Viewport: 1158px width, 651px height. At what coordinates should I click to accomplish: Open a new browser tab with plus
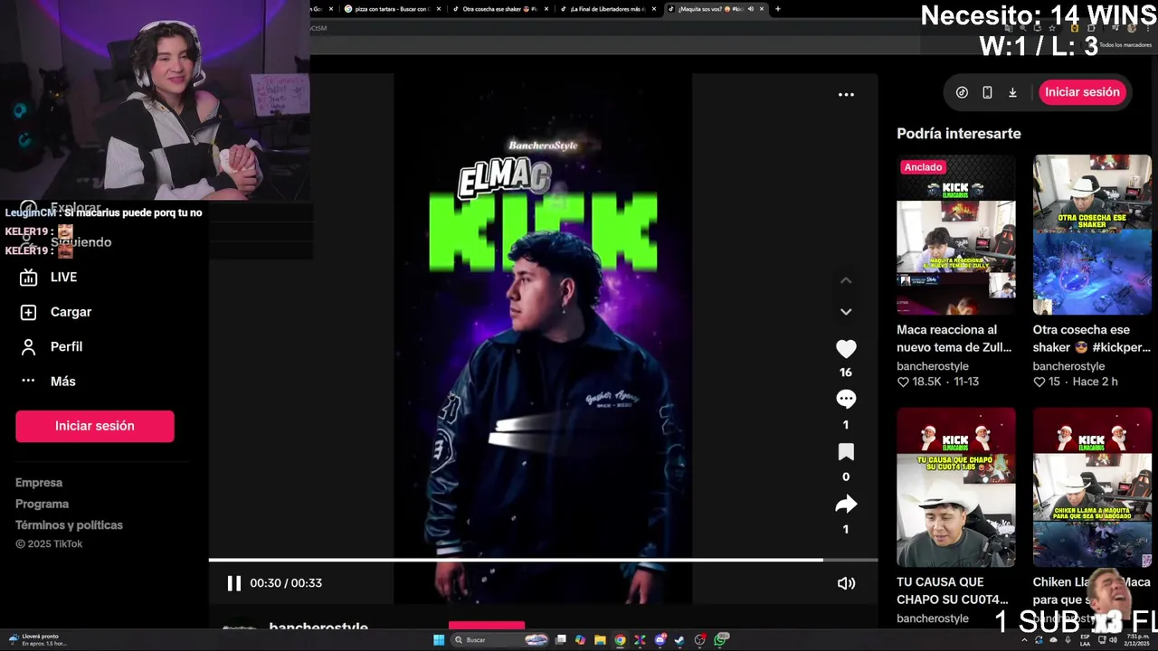[x=777, y=9]
